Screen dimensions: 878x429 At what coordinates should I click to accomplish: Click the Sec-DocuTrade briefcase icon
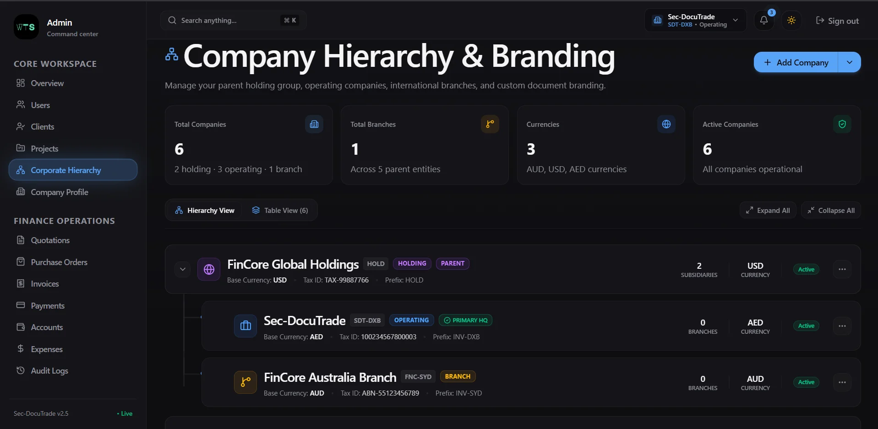tap(245, 326)
